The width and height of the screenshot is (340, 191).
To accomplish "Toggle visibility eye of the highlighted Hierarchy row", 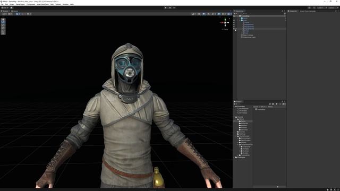I will click(234, 29).
